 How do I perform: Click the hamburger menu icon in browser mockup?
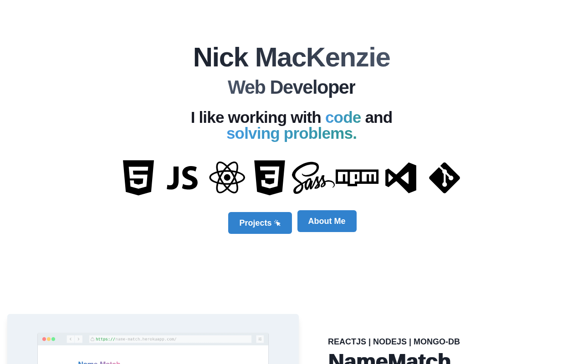(260, 339)
